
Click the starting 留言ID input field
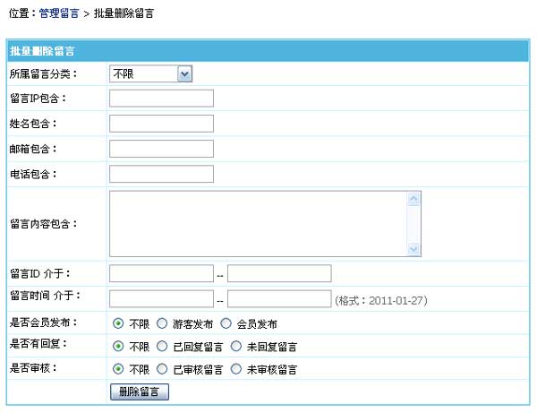(x=161, y=273)
